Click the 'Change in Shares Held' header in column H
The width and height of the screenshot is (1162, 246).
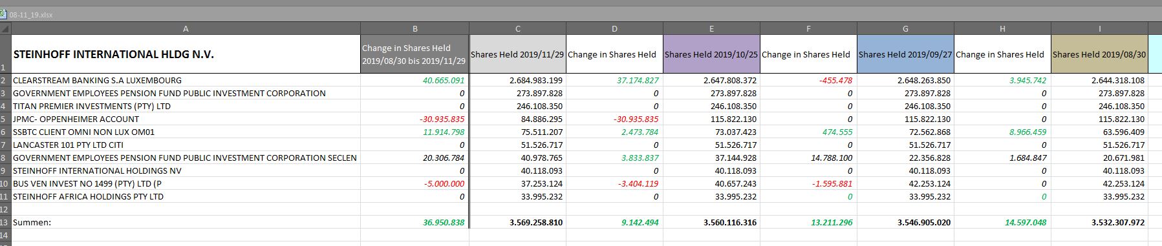[1002, 54]
